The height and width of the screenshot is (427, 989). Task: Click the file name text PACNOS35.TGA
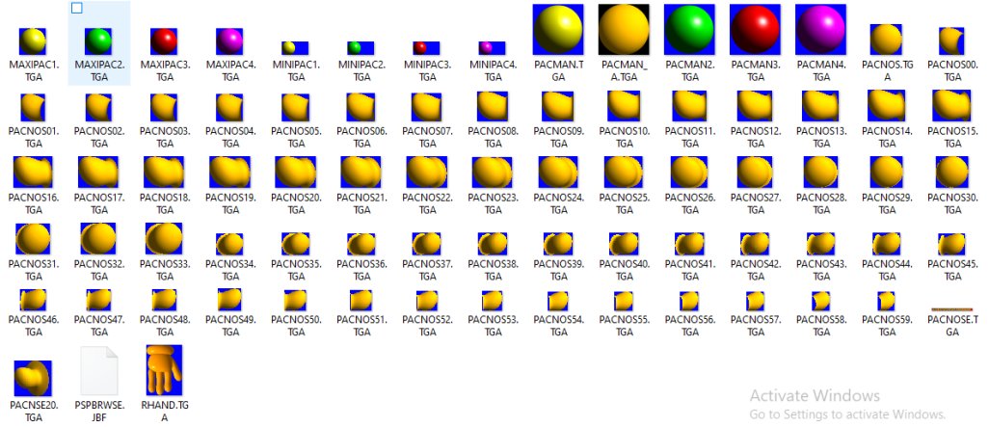coord(296,270)
